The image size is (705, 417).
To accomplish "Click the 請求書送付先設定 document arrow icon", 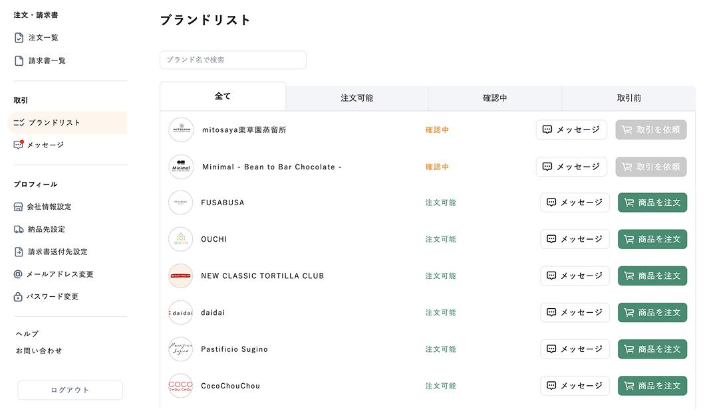I will point(19,252).
